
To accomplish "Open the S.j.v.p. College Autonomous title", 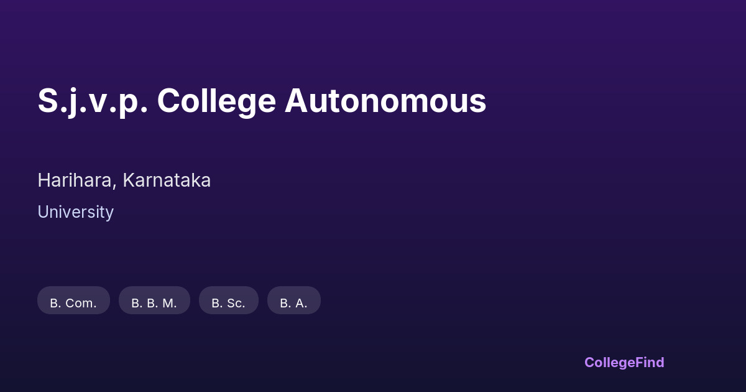I will tap(262, 101).
